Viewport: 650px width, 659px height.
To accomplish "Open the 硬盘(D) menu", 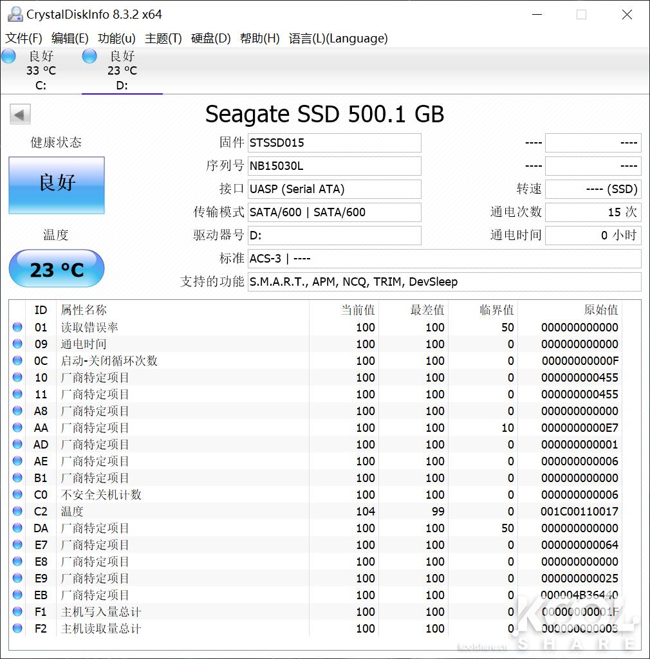I will (211, 39).
